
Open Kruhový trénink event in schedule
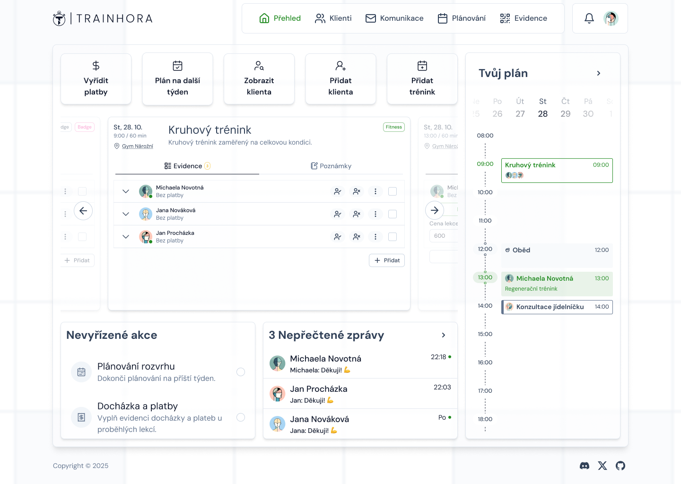click(557, 170)
